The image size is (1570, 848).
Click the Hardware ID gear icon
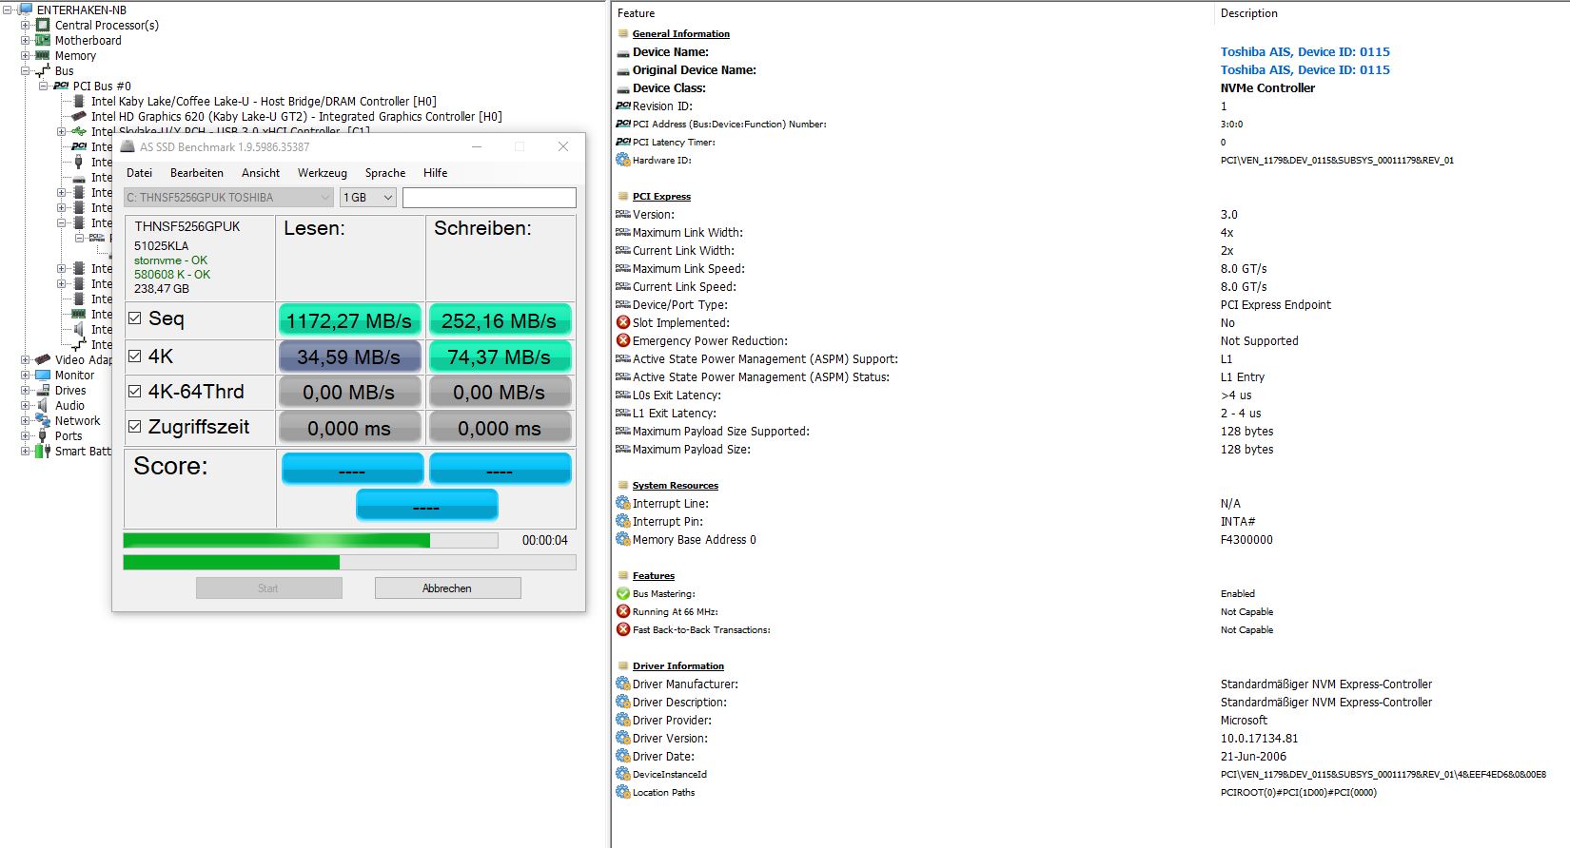623,160
